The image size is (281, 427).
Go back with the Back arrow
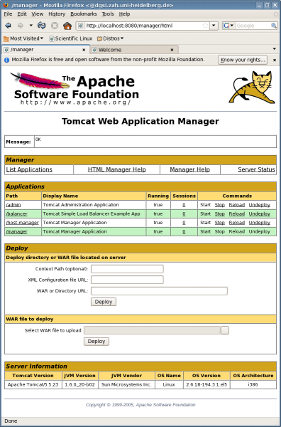(x=8, y=26)
